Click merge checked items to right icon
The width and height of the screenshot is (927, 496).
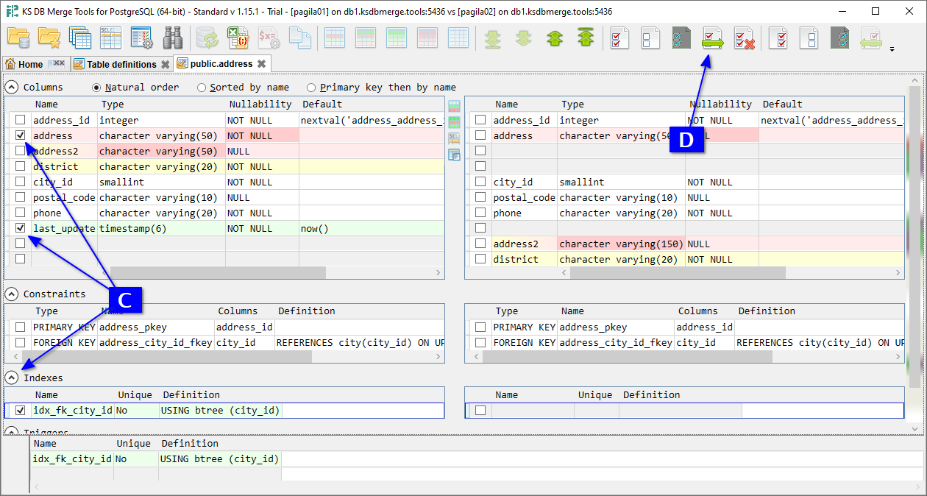(712, 38)
